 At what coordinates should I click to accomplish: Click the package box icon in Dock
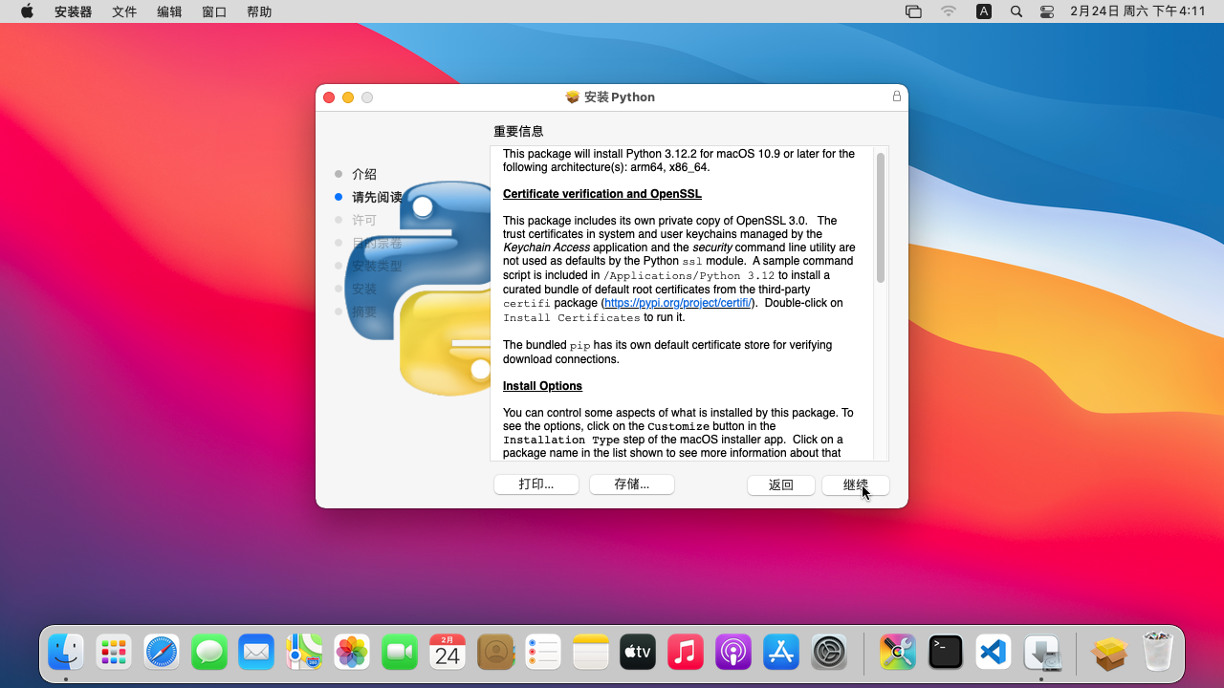1110,653
